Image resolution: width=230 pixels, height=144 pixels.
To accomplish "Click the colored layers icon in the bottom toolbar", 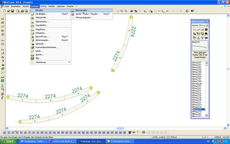I will [x=130, y=132].
